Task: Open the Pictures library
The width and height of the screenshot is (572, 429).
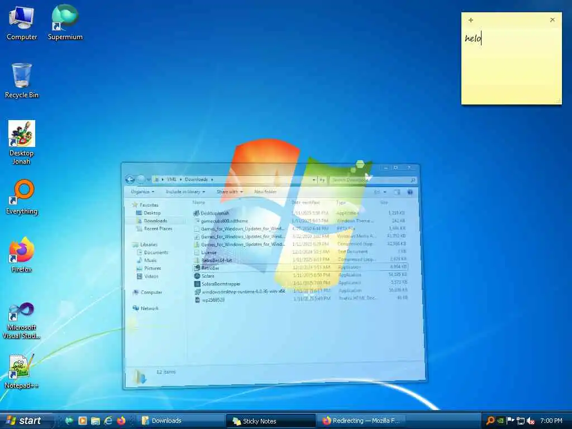Action: (x=149, y=268)
